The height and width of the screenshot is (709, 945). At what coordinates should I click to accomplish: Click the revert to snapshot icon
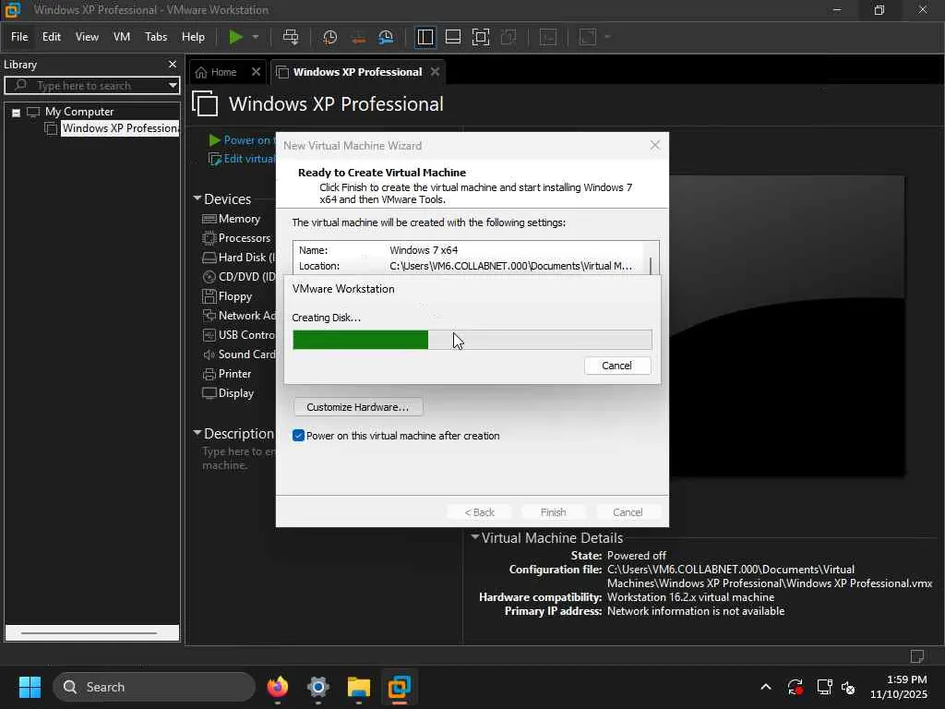pos(359,37)
